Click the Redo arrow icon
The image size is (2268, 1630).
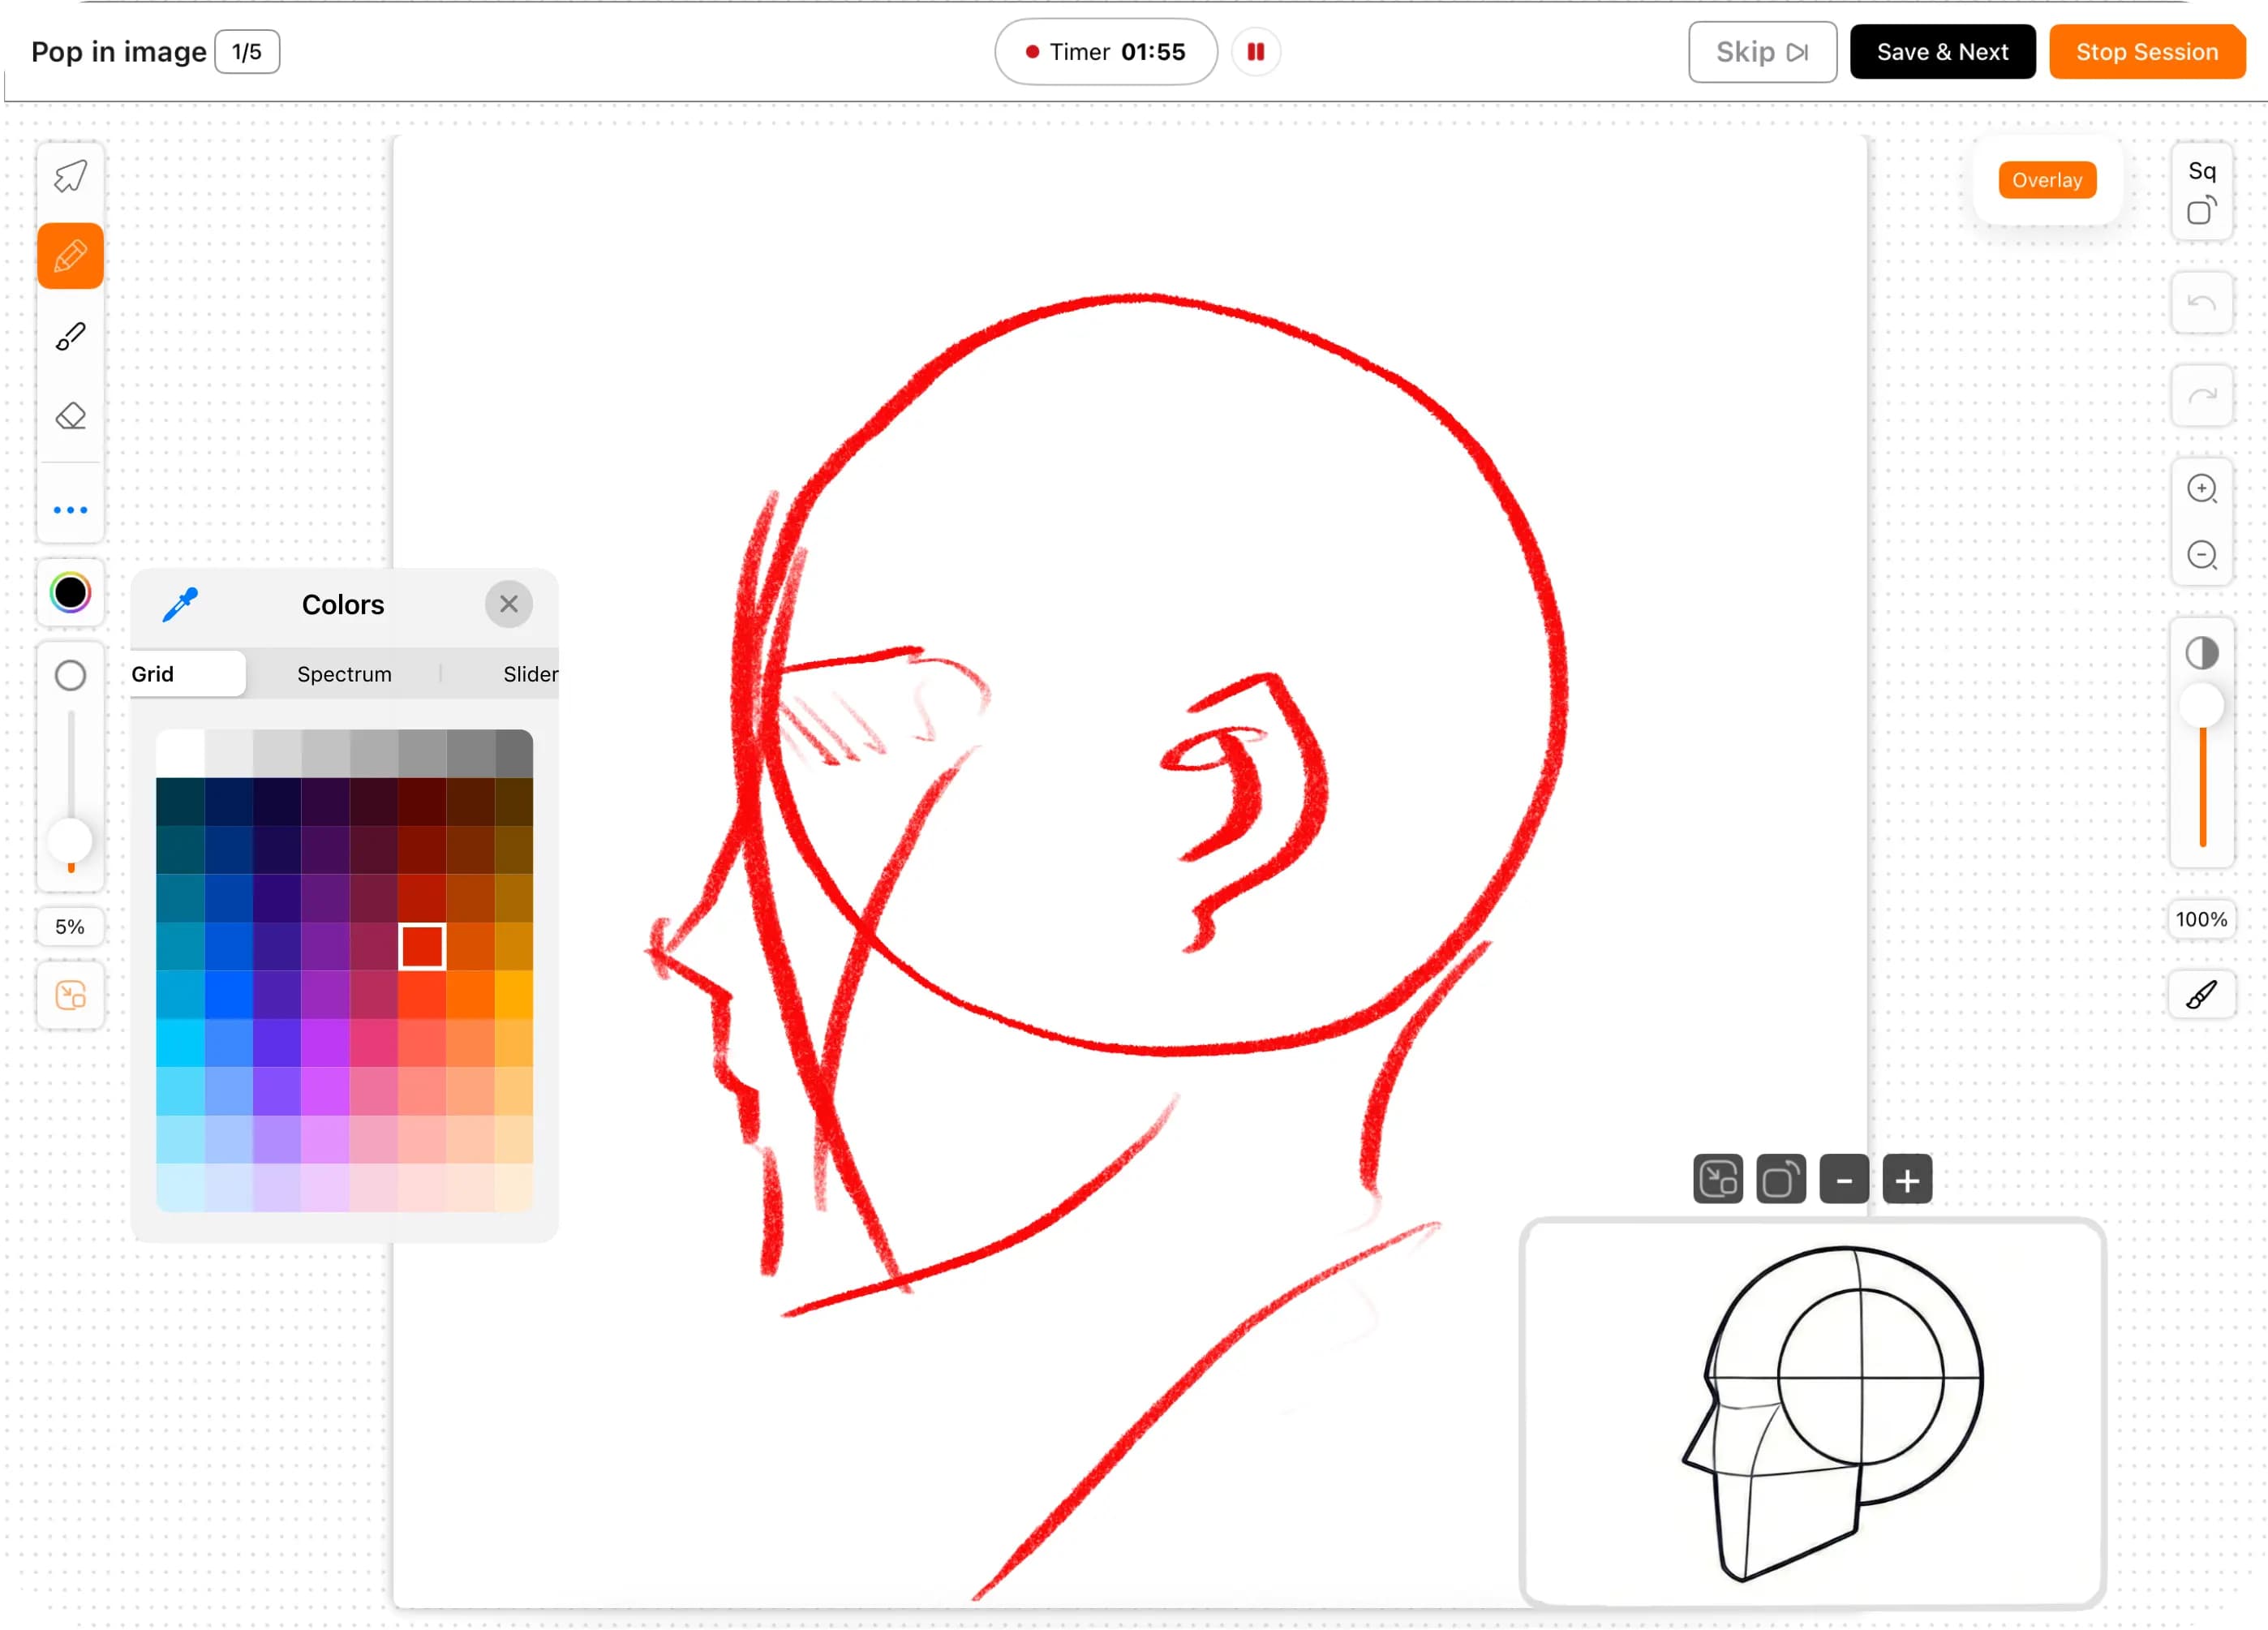tap(2202, 396)
